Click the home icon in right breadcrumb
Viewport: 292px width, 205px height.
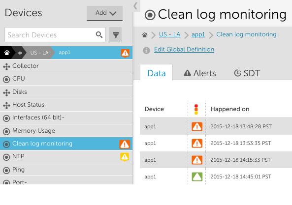click(144, 35)
